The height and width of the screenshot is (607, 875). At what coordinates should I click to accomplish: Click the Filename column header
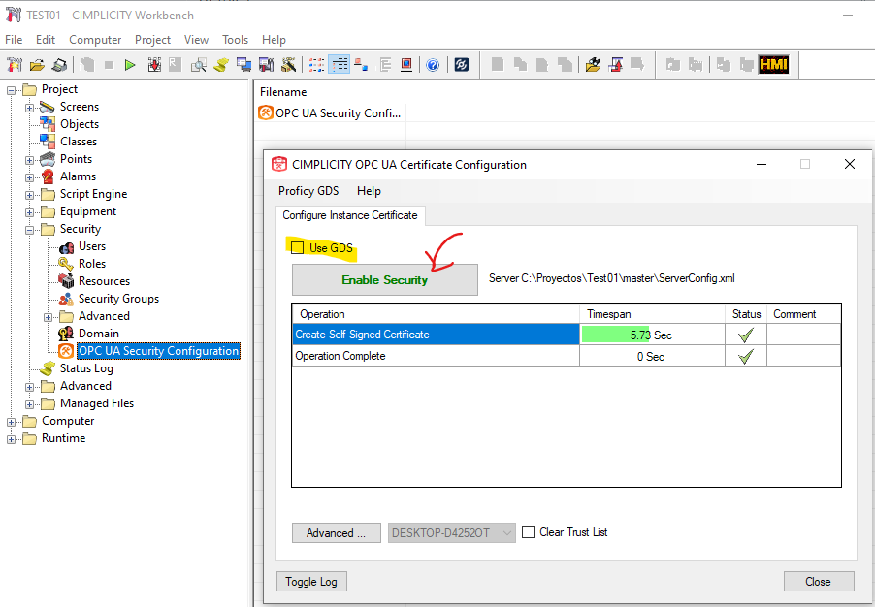click(x=331, y=92)
